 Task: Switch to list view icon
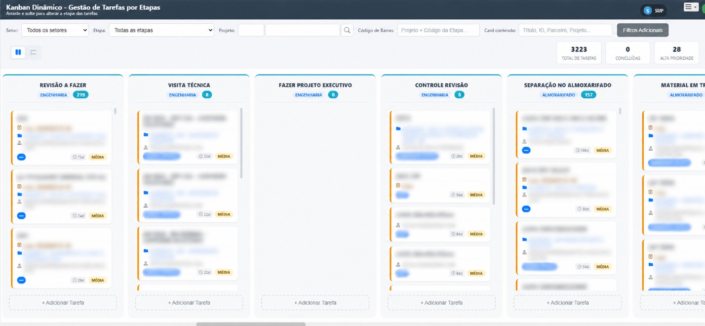(33, 52)
